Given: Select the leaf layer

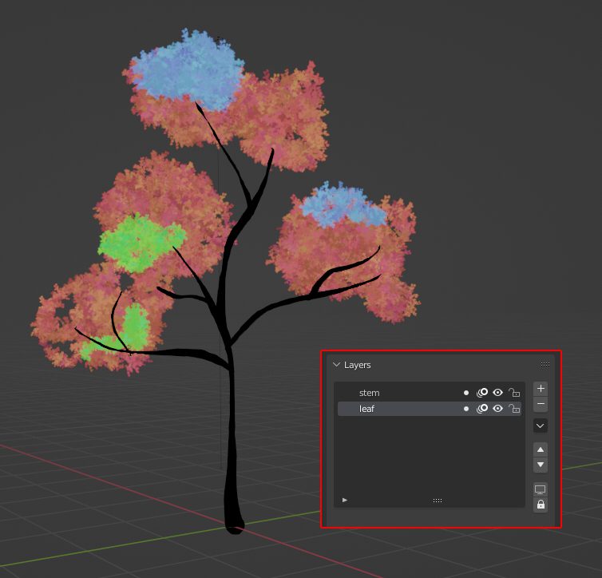Looking at the screenshot, I should pos(399,409).
